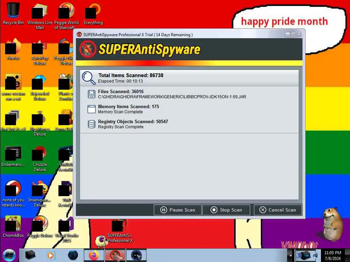This screenshot has width=350, height=262.
Task: Select Firefox in the taskbar
Action: point(94,255)
